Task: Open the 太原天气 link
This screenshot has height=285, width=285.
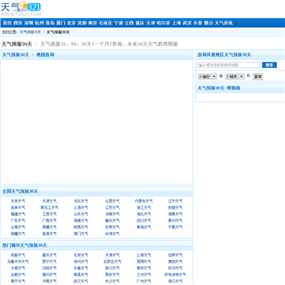Action: point(18,268)
